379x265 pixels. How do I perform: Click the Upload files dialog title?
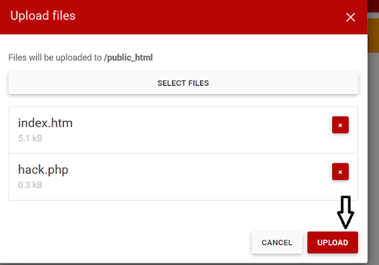tap(43, 16)
